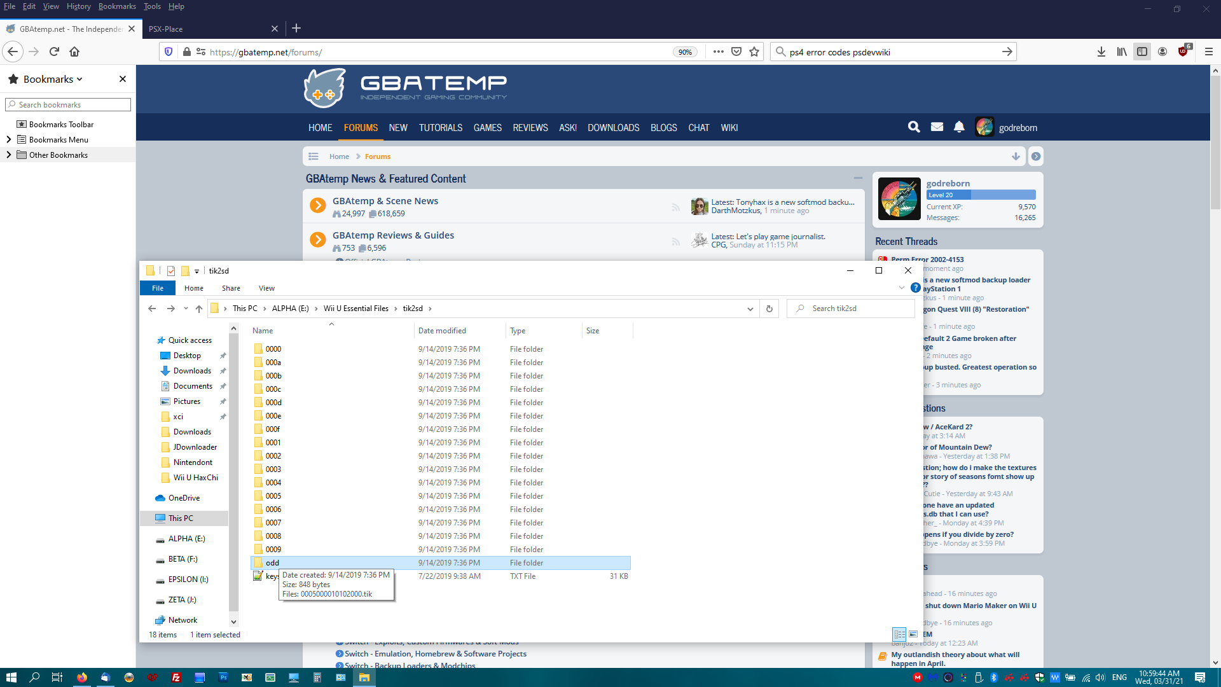Open Explorer address bar history dropdown

pyautogui.click(x=750, y=309)
